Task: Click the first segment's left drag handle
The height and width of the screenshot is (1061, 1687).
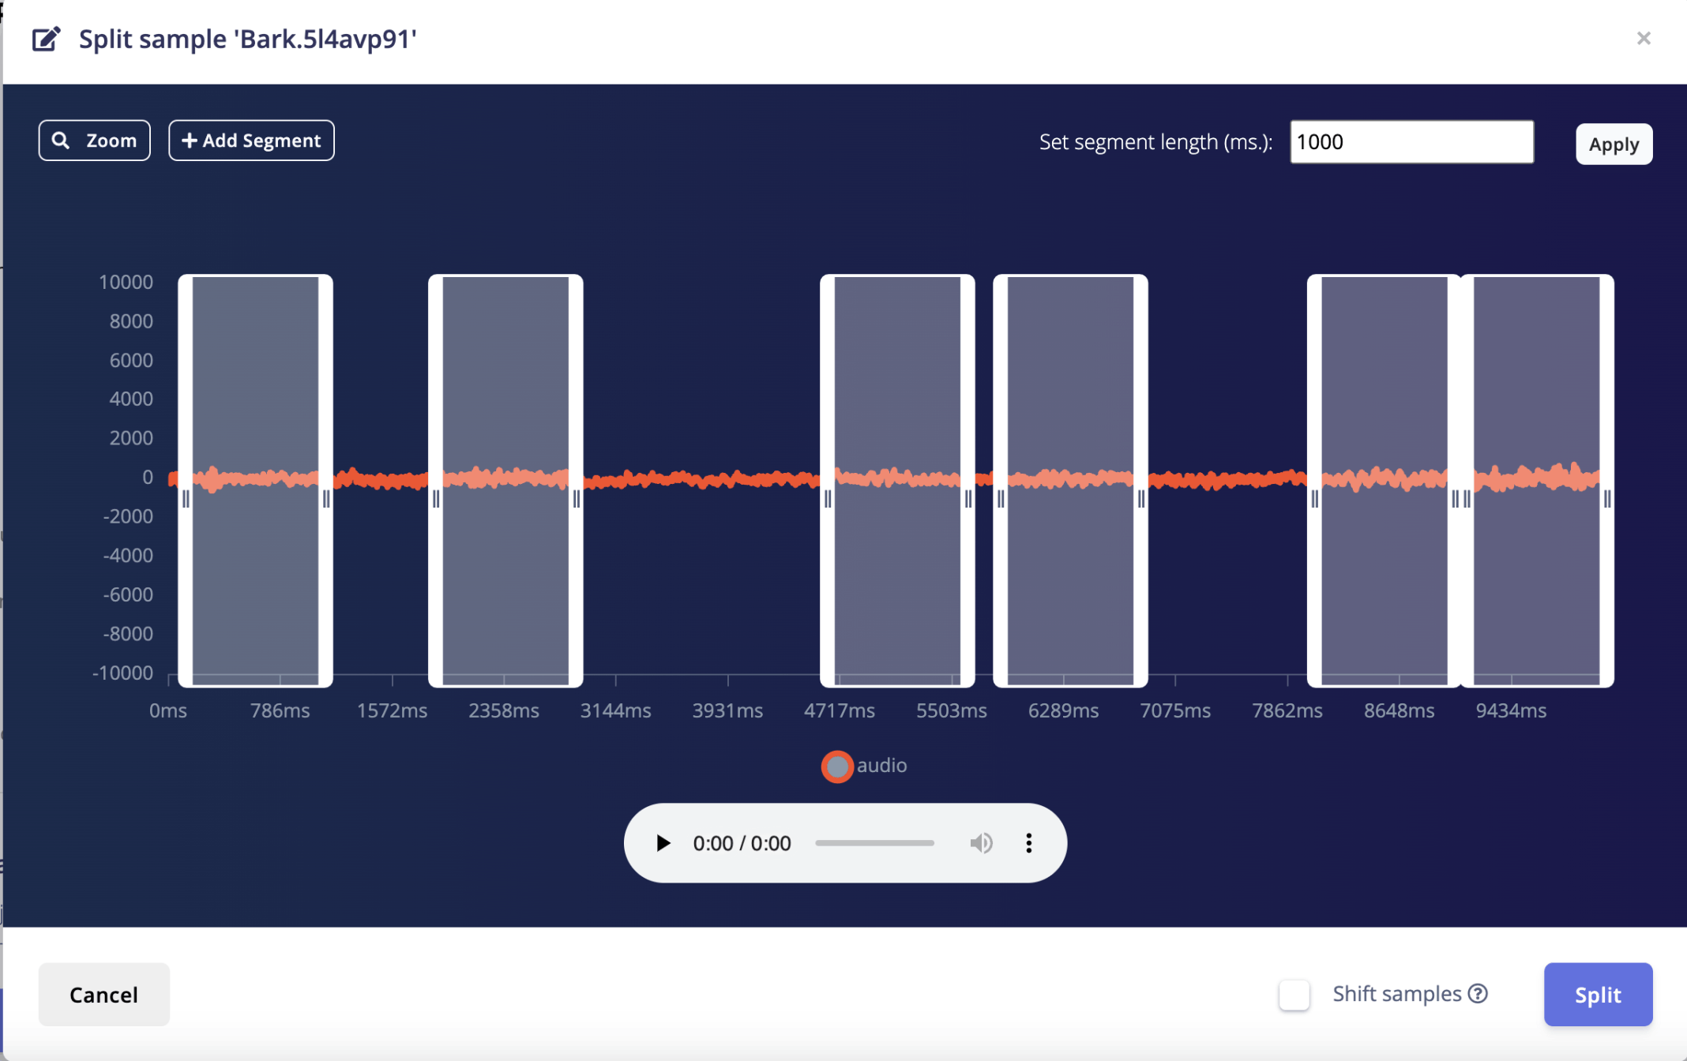Action: tap(186, 499)
